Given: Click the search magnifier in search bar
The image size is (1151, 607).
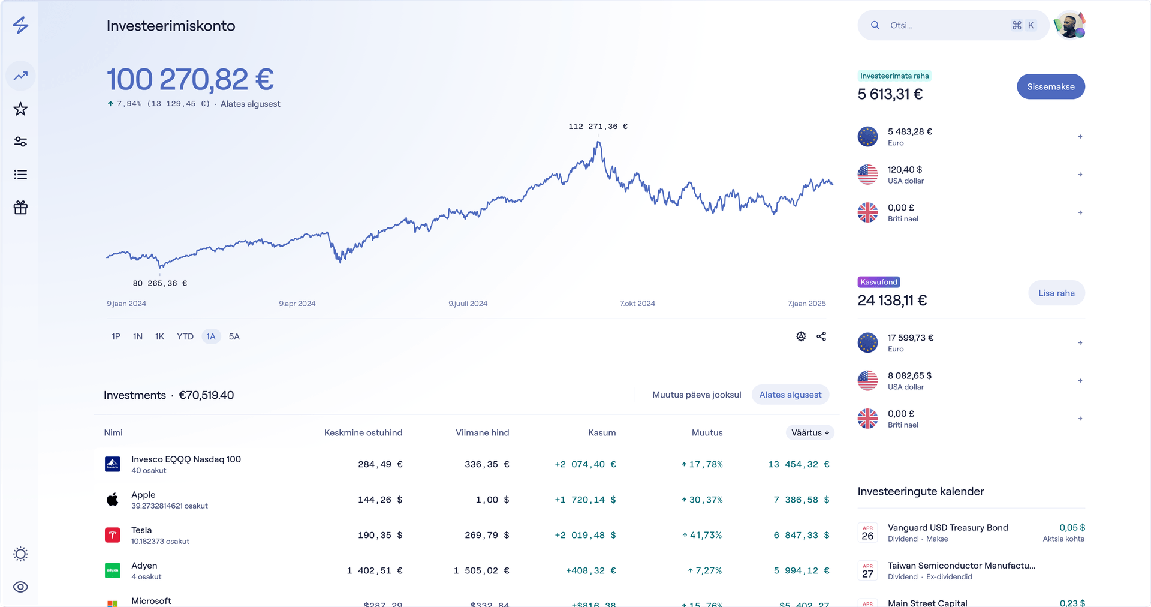Looking at the screenshot, I should tap(875, 25).
